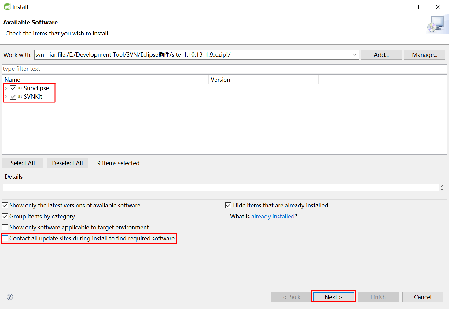Select the Subclipse row label

[x=36, y=88]
